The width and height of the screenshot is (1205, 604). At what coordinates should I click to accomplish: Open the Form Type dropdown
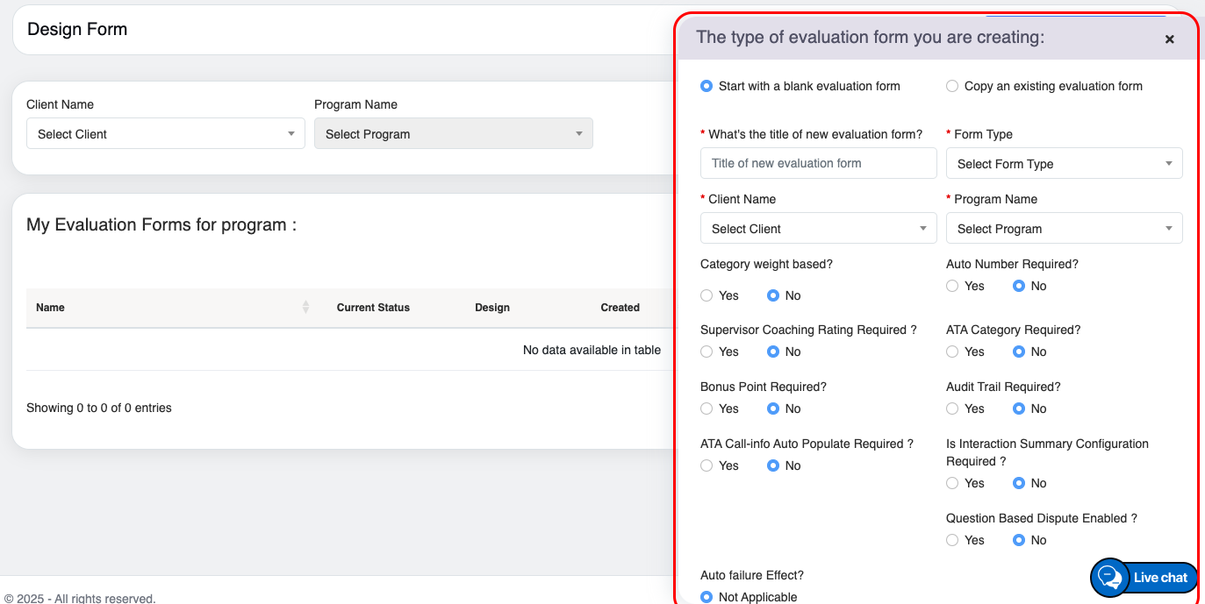click(1064, 164)
